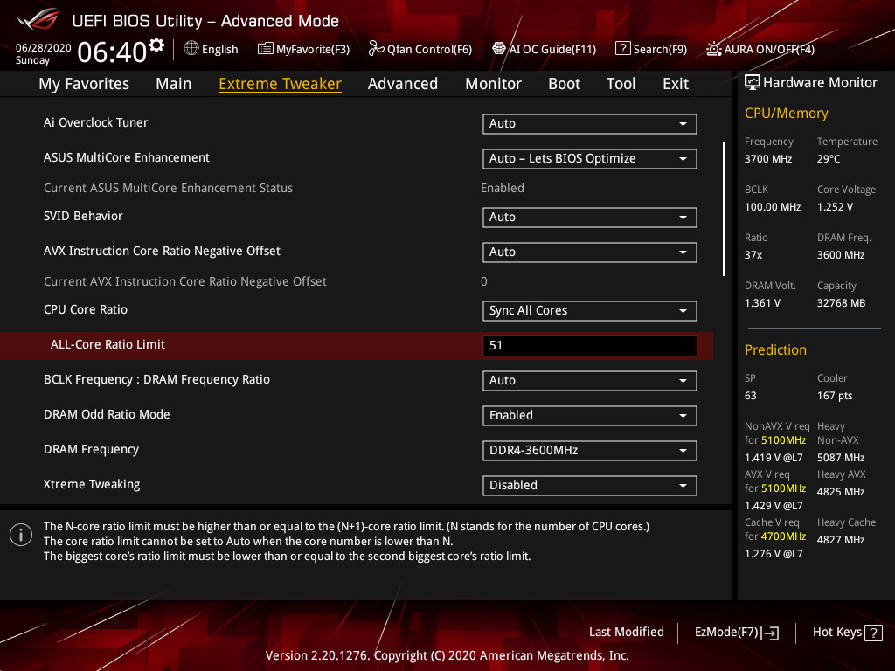Change ASUS MultiCore Enhancement setting
Image resolution: width=895 pixels, height=671 pixels.
coord(589,158)
